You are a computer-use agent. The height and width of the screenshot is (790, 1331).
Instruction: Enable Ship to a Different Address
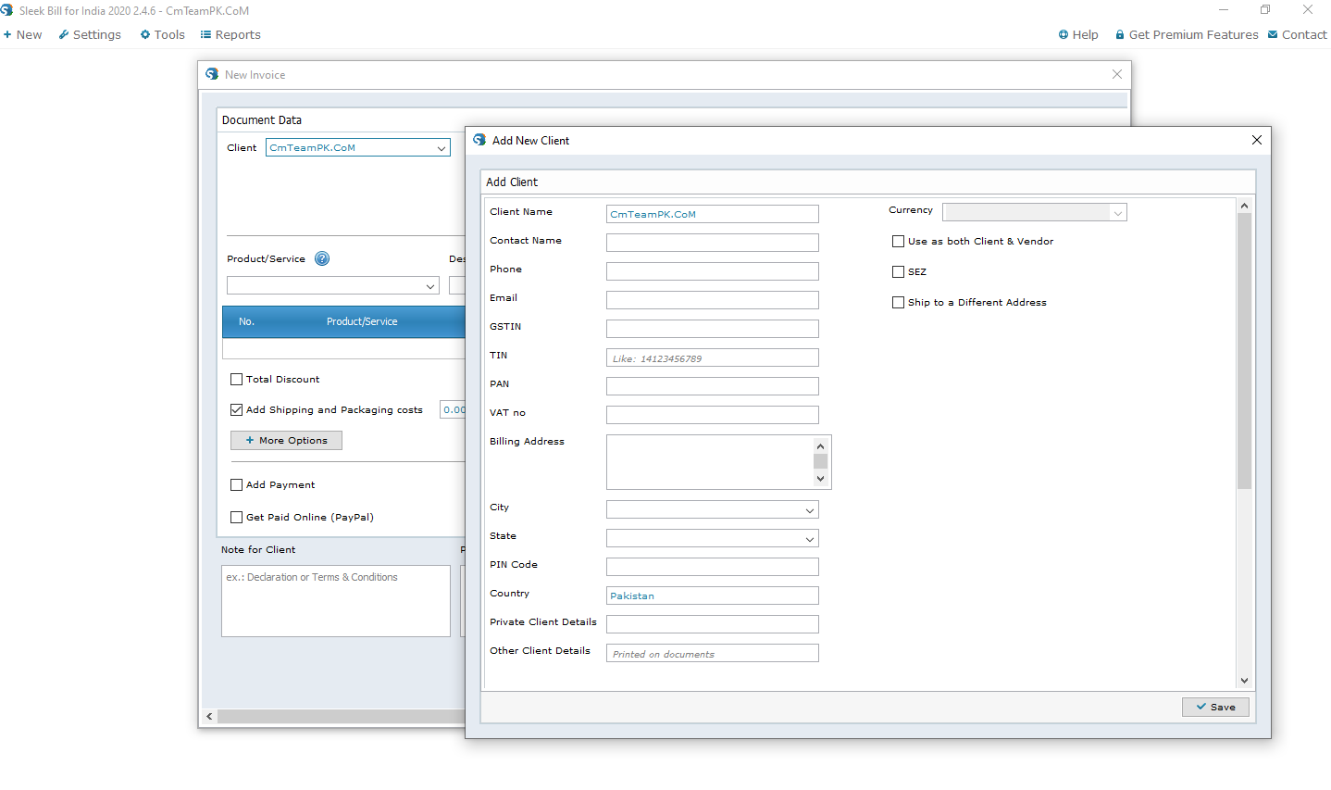[898, 302]
